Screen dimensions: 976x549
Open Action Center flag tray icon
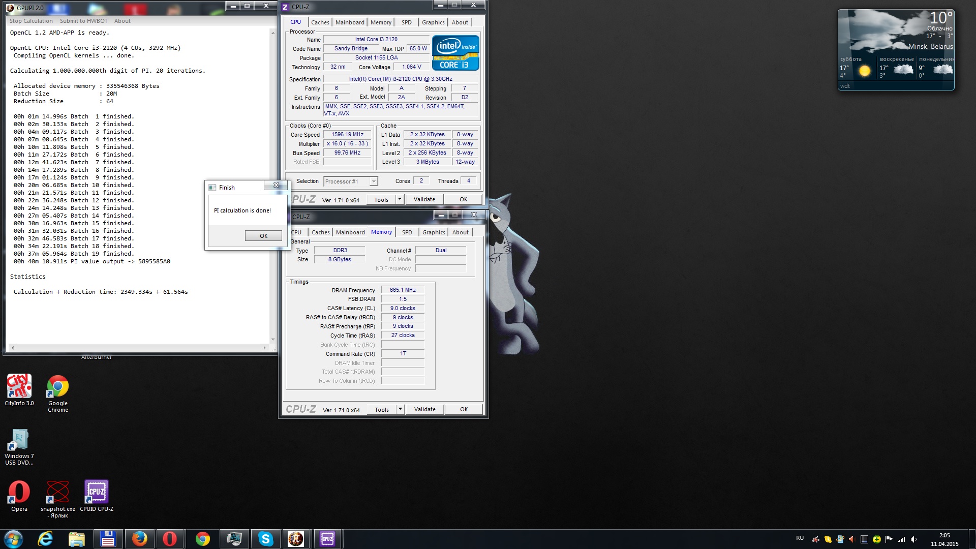[889, 539]
